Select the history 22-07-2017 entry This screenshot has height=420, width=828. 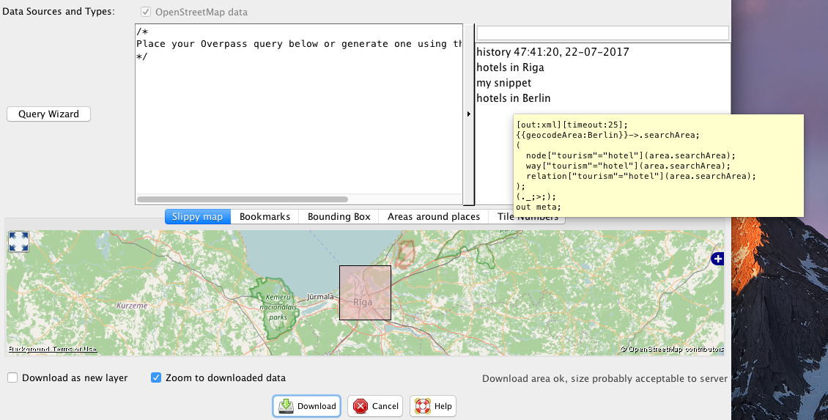point(552,52)
